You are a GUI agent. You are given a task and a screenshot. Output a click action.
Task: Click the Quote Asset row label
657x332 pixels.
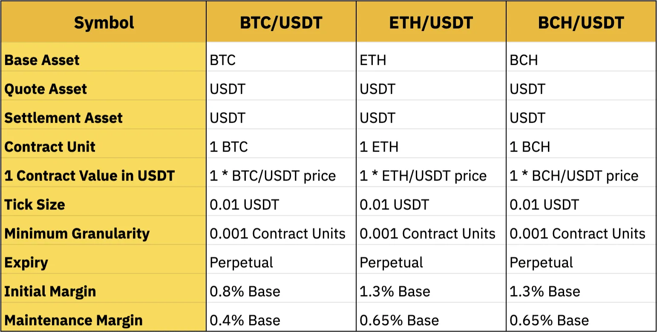46,89
